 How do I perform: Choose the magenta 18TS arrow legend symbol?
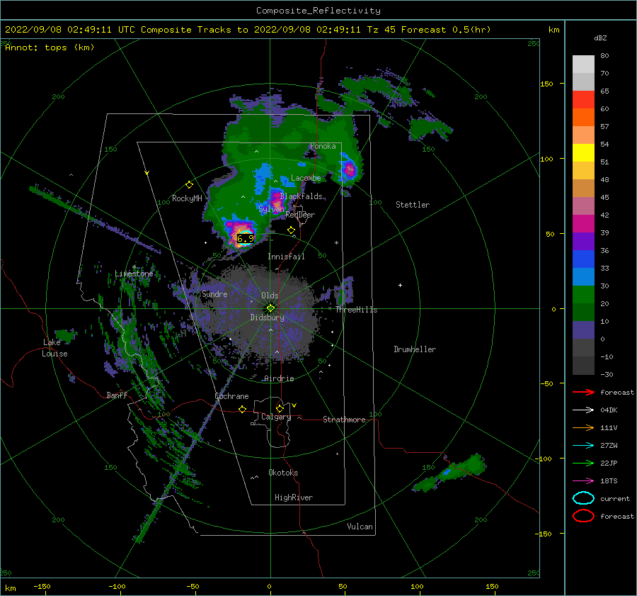(583, 481)
